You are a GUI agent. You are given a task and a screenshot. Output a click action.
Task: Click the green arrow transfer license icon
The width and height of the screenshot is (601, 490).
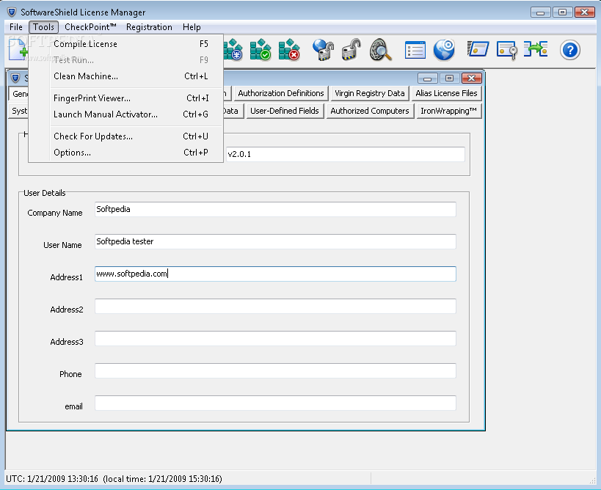536,49
